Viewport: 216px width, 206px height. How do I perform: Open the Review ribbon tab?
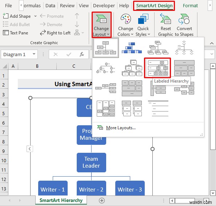67,6
